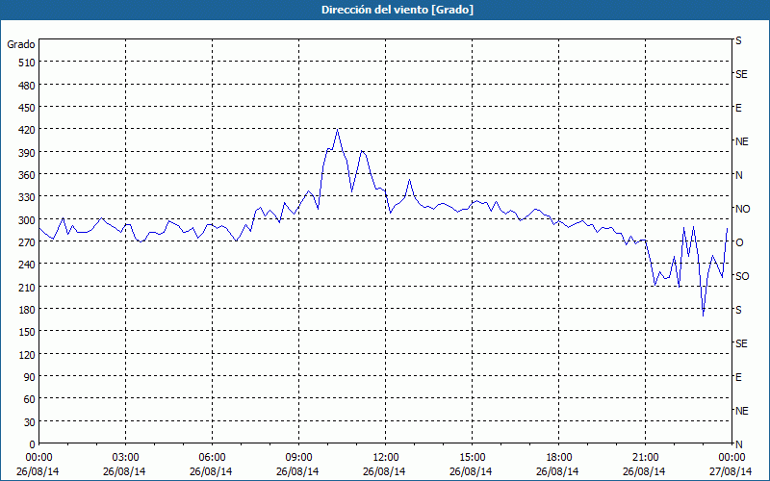This screenshot has width=770, height=481.
Task: Click the chart title Dirección del viento [Grado]
Action: [x=398, y=10]
